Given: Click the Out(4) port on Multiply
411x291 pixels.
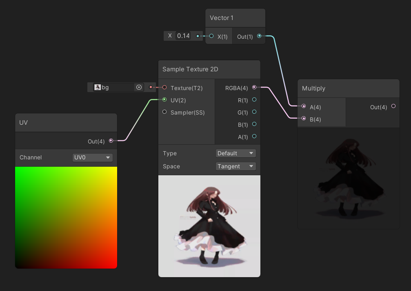Looking at the screenshot, I should 393,106.
